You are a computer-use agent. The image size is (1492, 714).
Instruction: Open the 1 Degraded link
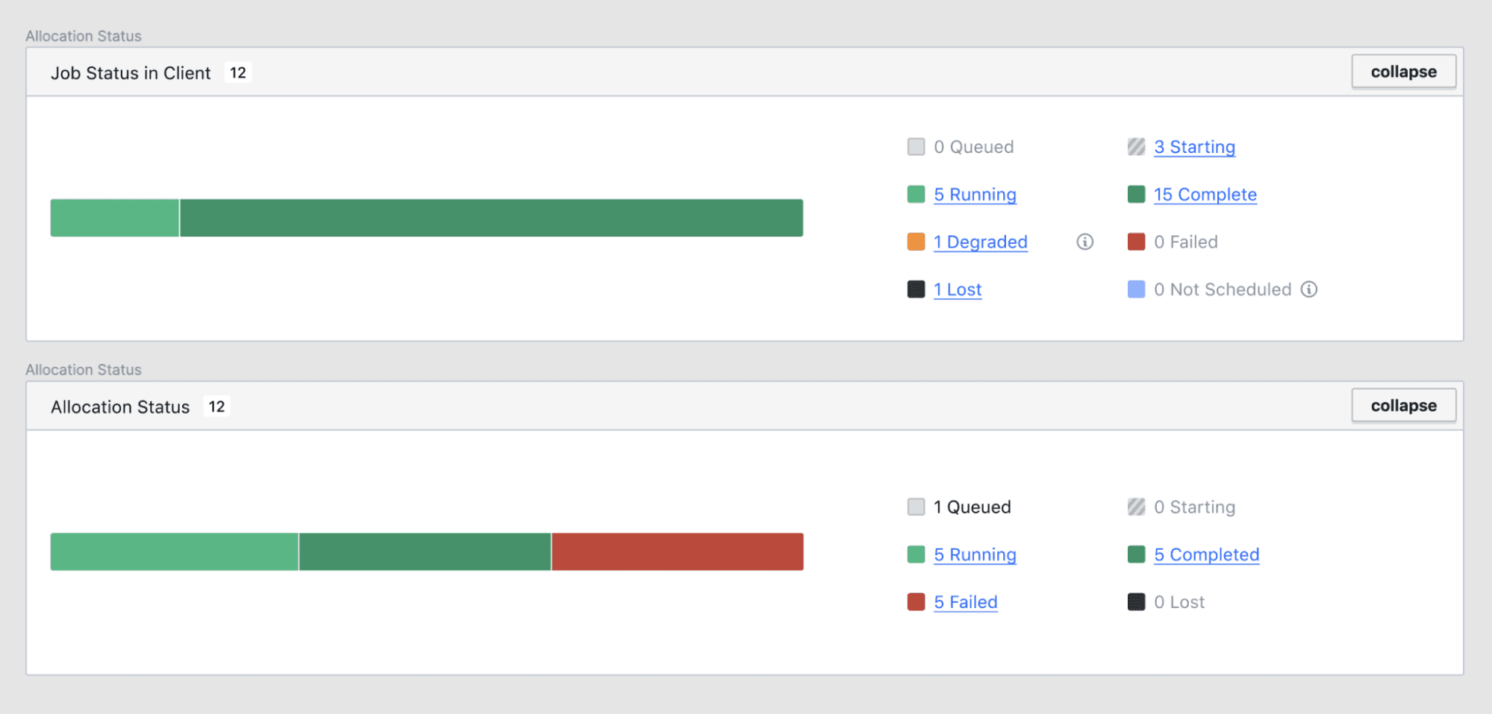(980, 242)
